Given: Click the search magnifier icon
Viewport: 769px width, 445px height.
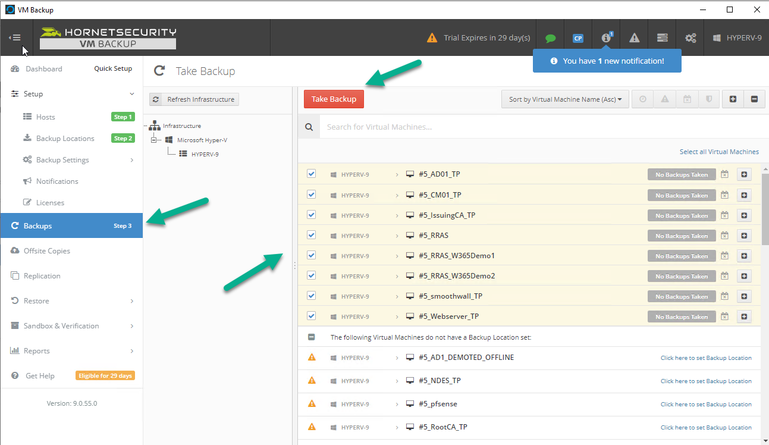Looking at the screenshot, I should 309,127.
